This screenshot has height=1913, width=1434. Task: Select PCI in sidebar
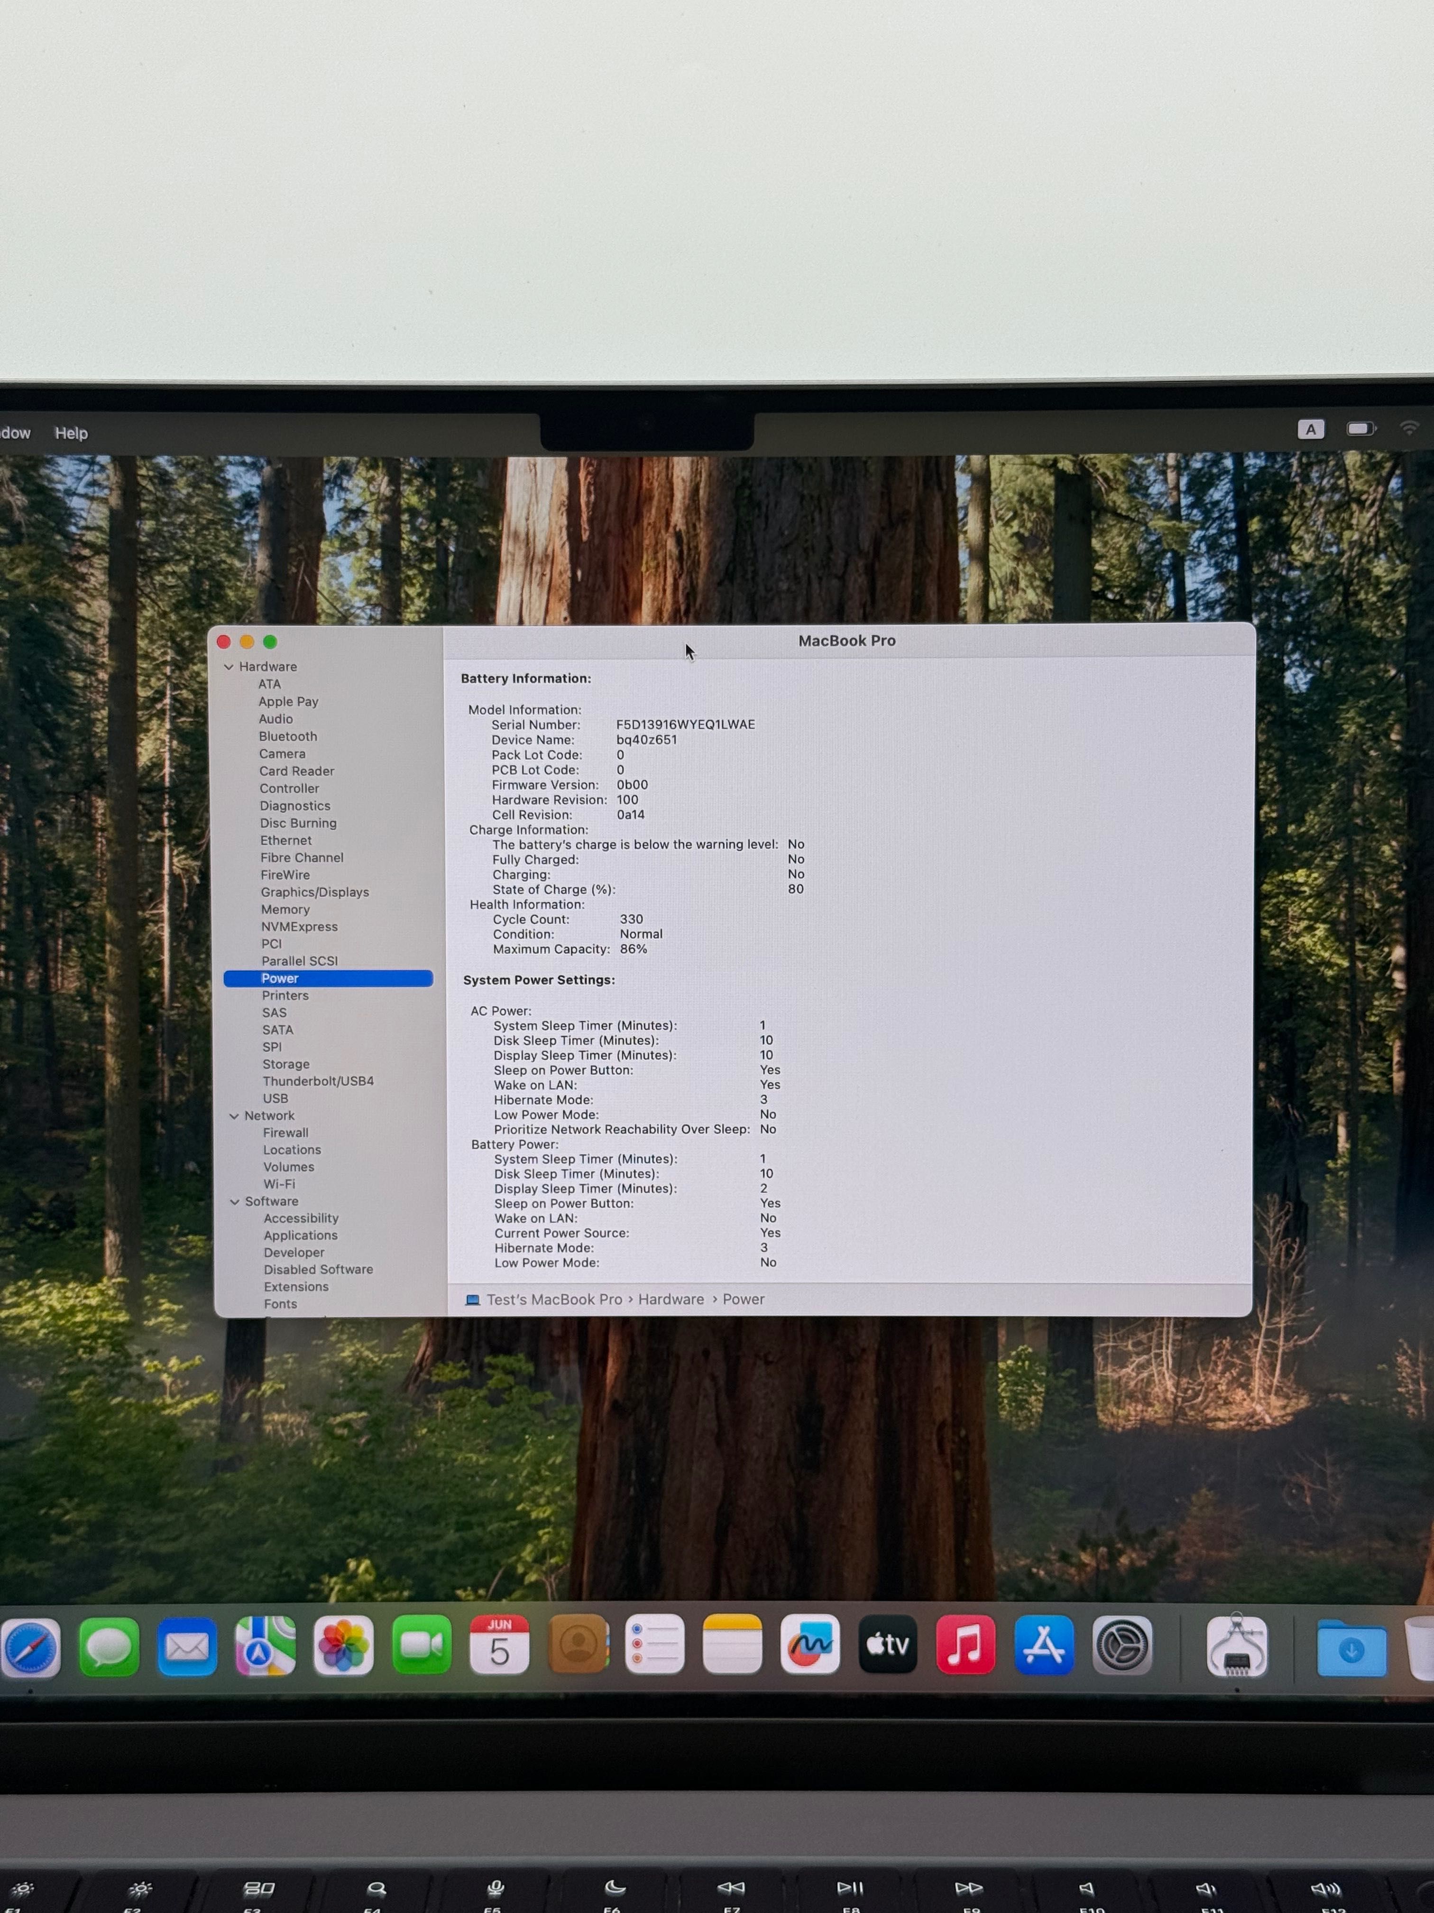(x=271, y=944)
